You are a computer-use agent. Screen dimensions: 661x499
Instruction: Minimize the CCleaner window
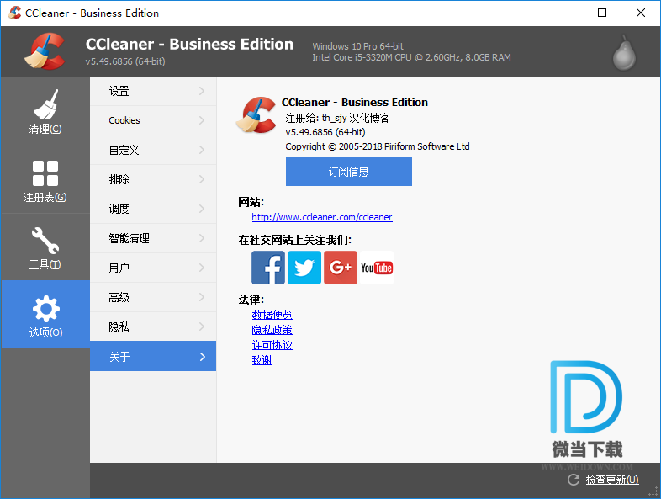pos(564,13)
